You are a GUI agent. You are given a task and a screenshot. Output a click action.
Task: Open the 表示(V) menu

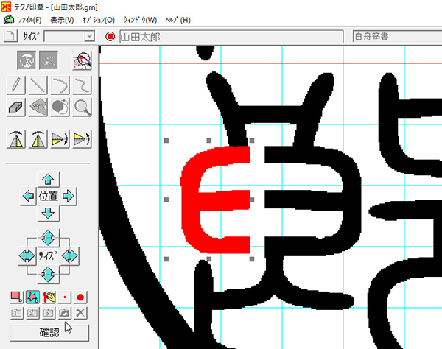(62, 19)
